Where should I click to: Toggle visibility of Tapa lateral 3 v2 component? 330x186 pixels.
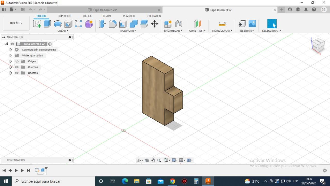click(x=12, y=44)
